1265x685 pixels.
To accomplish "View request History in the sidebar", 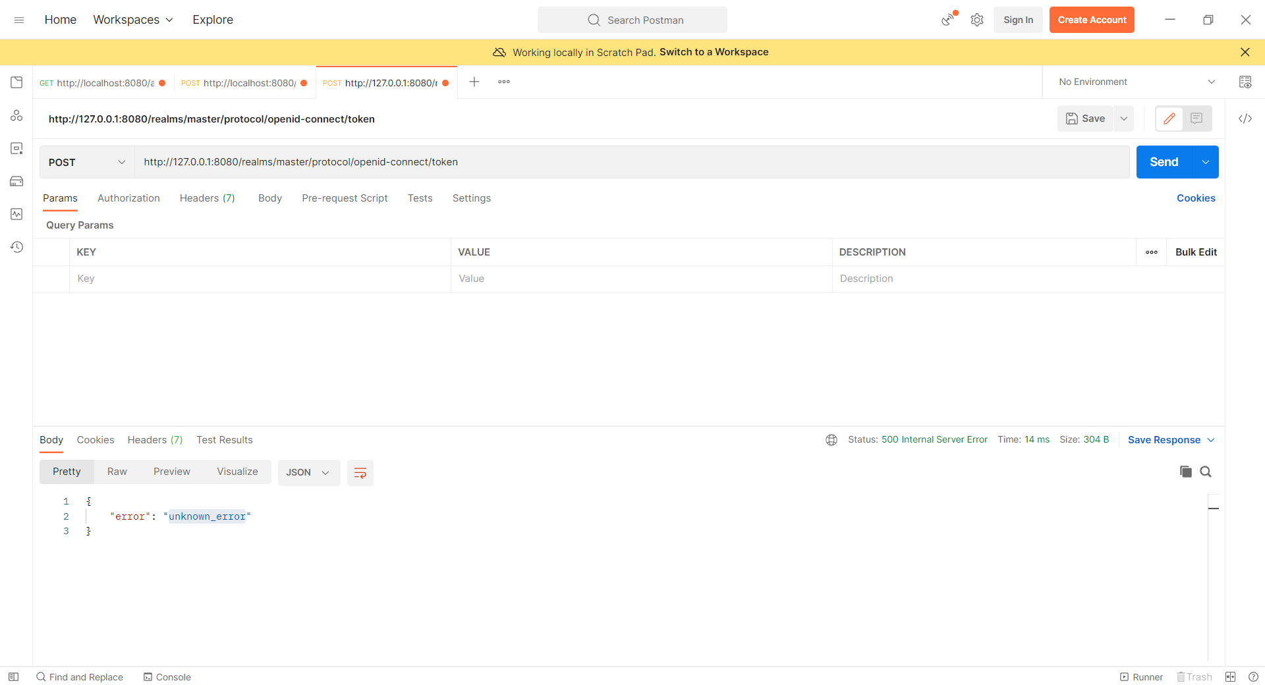I will (16, 247).
